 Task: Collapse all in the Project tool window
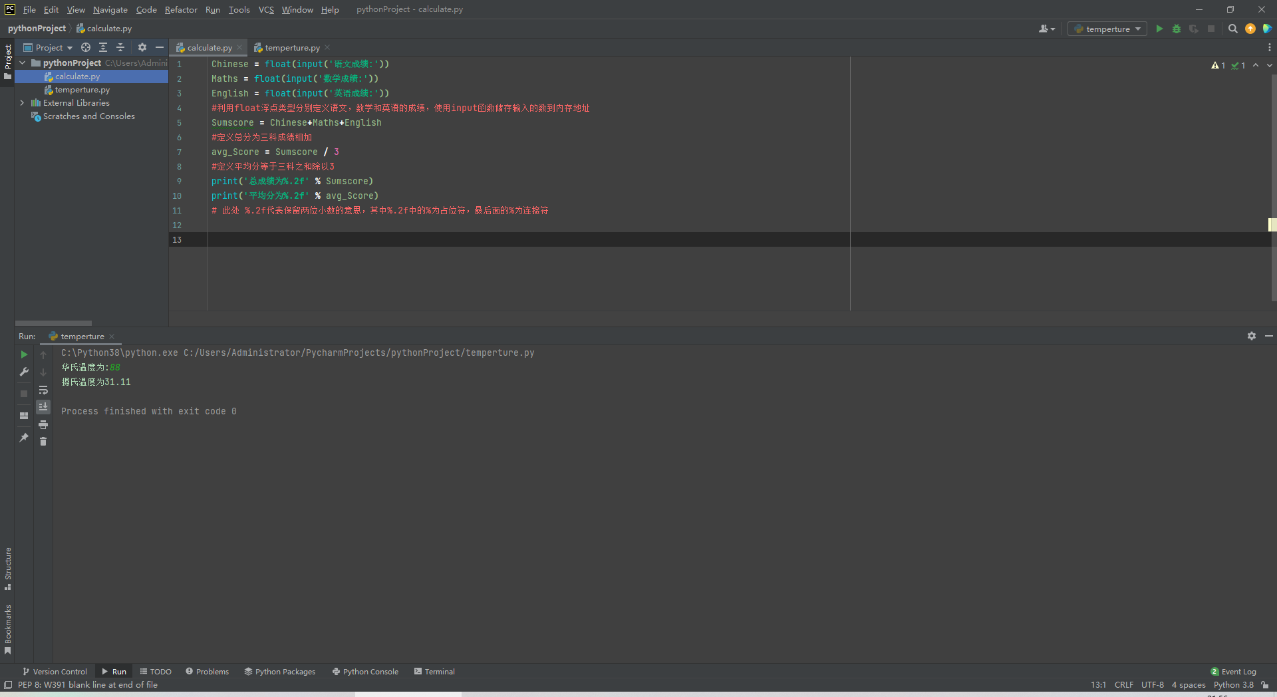(x=120, y=47)
